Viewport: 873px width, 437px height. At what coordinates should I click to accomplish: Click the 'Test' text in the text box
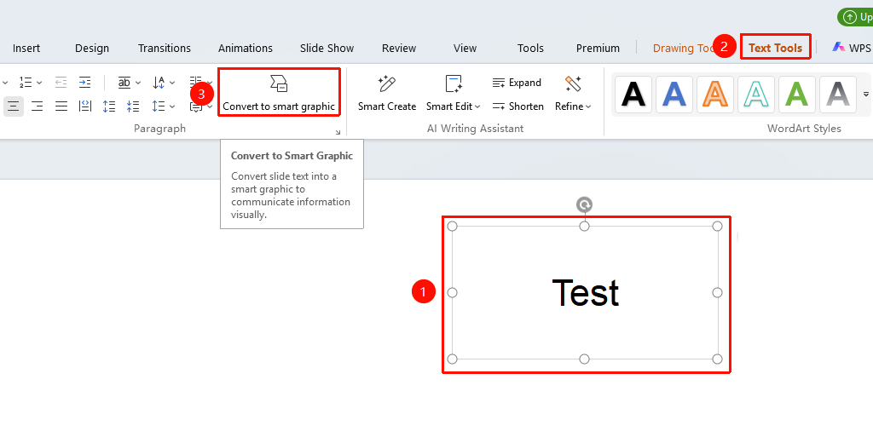pos(585,292)
